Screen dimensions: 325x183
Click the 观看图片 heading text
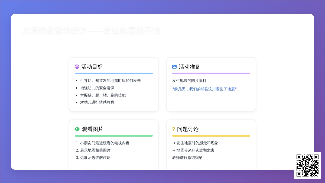(x=93, y=129)
